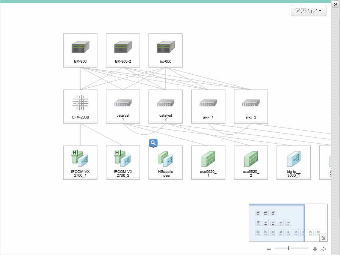Select the catalyst 1 switch node
The image size is (340, 255).
click(x=123, y=106)
